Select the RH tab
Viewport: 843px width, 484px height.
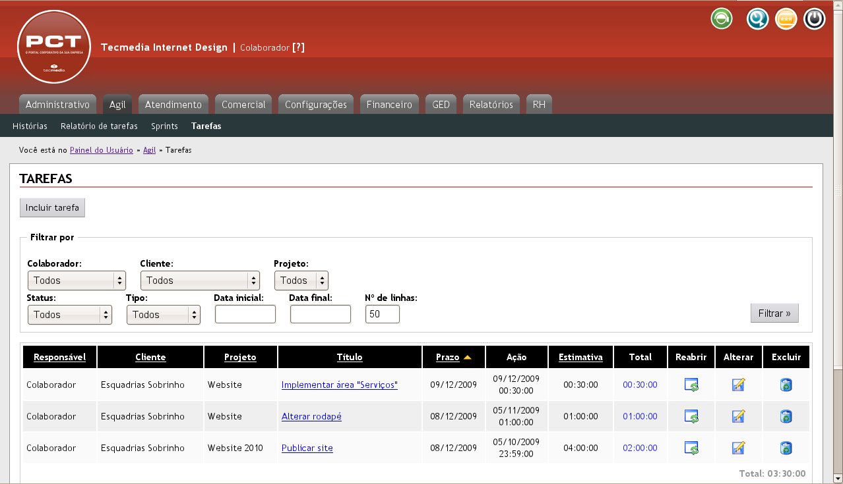(x=539, y=105)
